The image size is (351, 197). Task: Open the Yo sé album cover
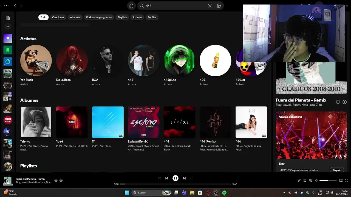pyautogui.click(x=72, y=122)
